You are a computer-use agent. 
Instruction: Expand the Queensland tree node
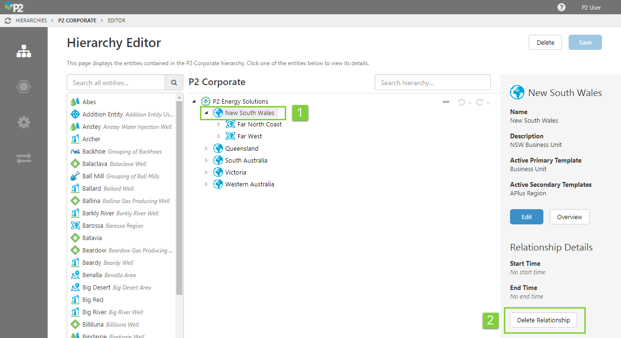click(x=206, y=149)
